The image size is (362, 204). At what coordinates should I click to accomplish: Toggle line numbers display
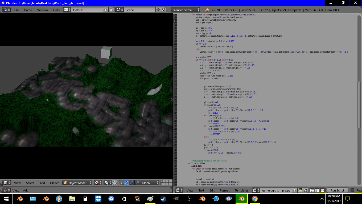[312, 190]
